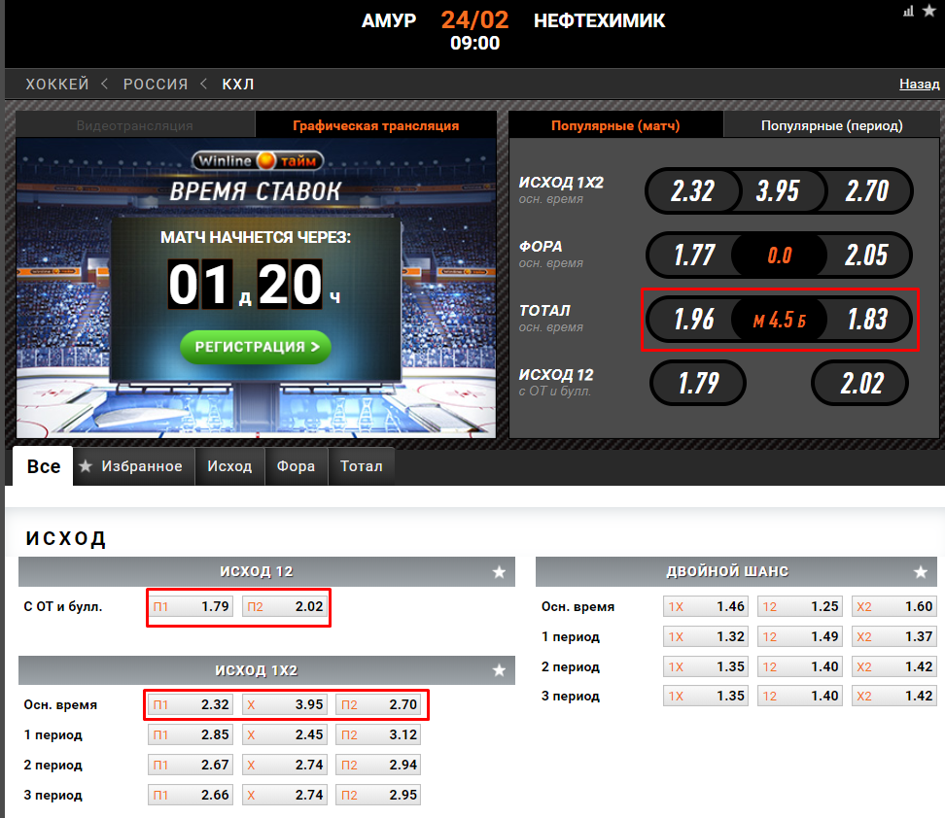Select 3 период П2 2.95
The image size is (945, 818).
coord(378,795)
